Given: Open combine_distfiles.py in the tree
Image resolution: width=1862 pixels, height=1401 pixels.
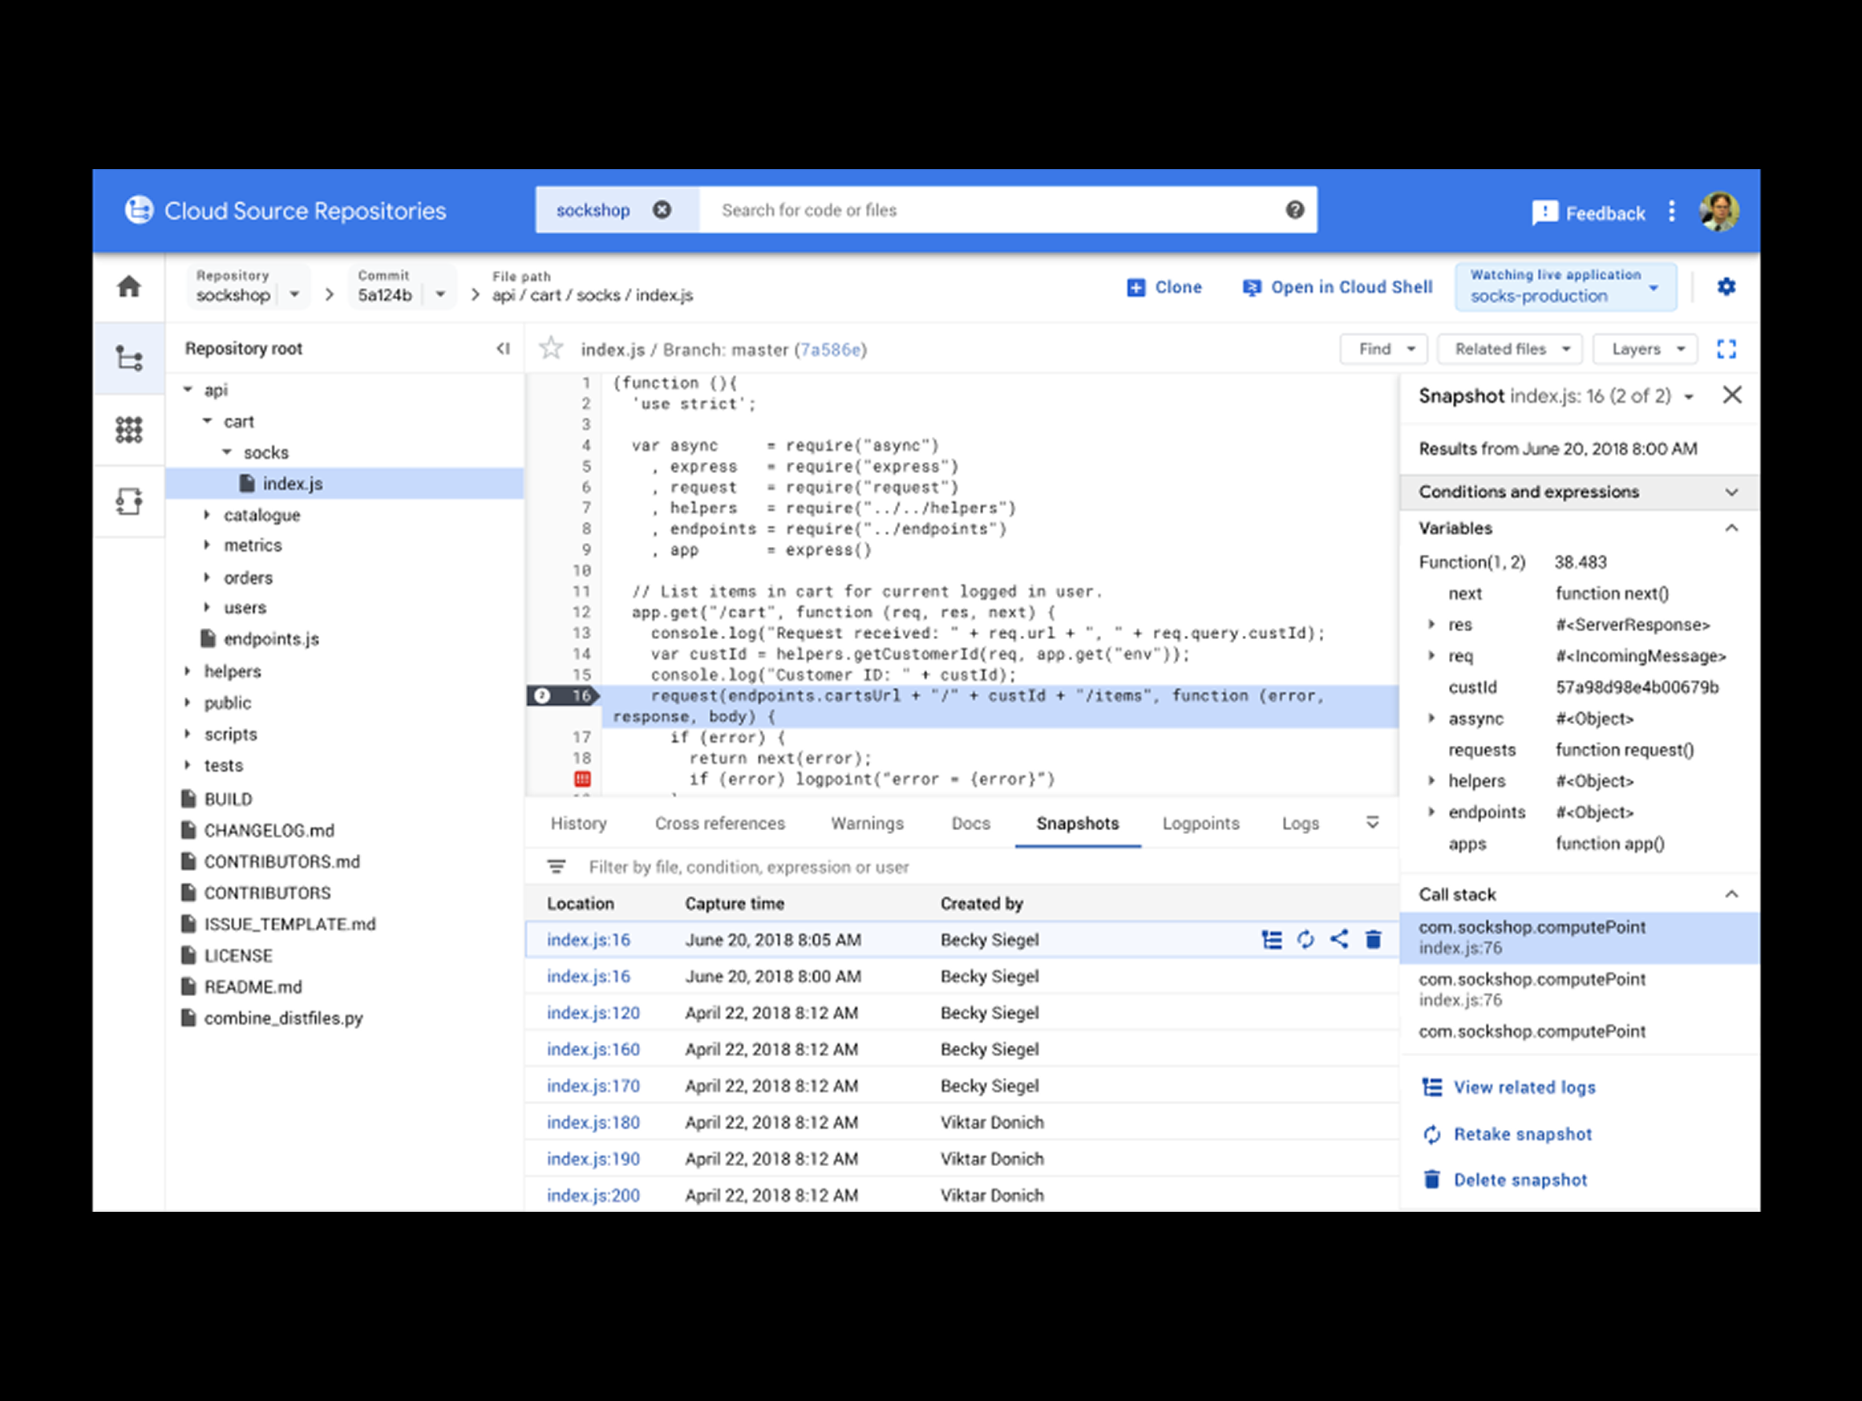Looking at the screenshot, I should (283, 1018).
